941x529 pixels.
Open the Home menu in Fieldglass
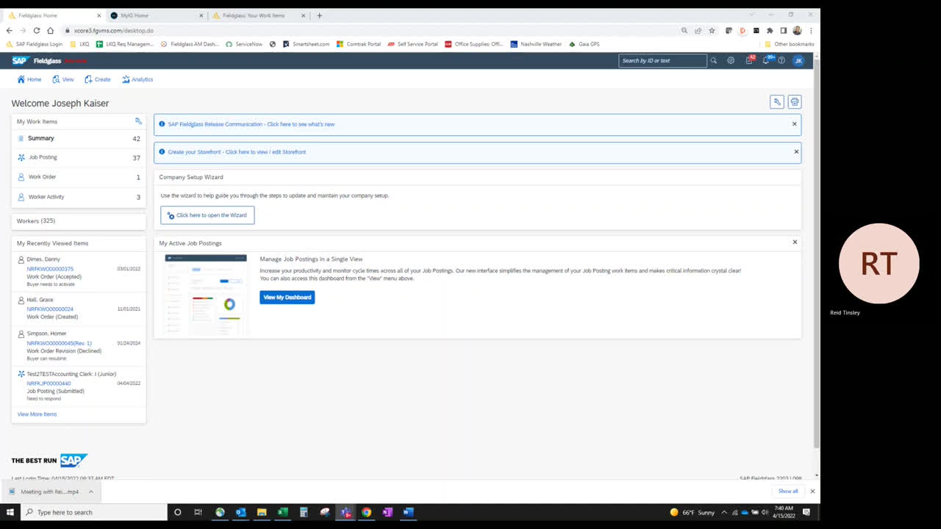pyautogui.click(x=29, y=79)
